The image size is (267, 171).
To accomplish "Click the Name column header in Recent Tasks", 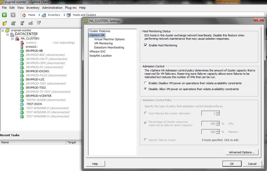I will click(x=33, y=142).
